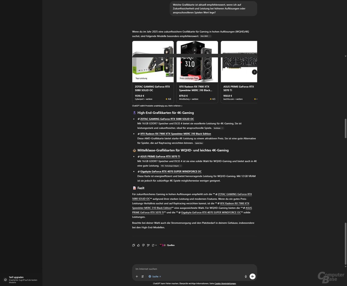Open the 'TZG - Technologie Zeitgeist' source chip
Screen dimensions: 347x286
(171, 166)
